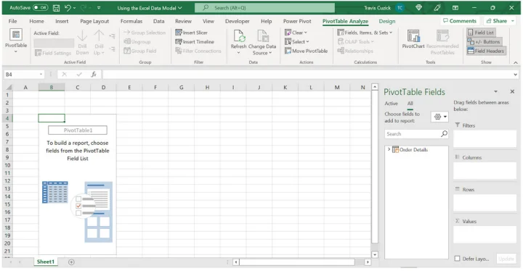Open PivotTable Fields task pane options arrow
Image resolution: width=523 pixels, height=271 pixels.
point(495,91)
